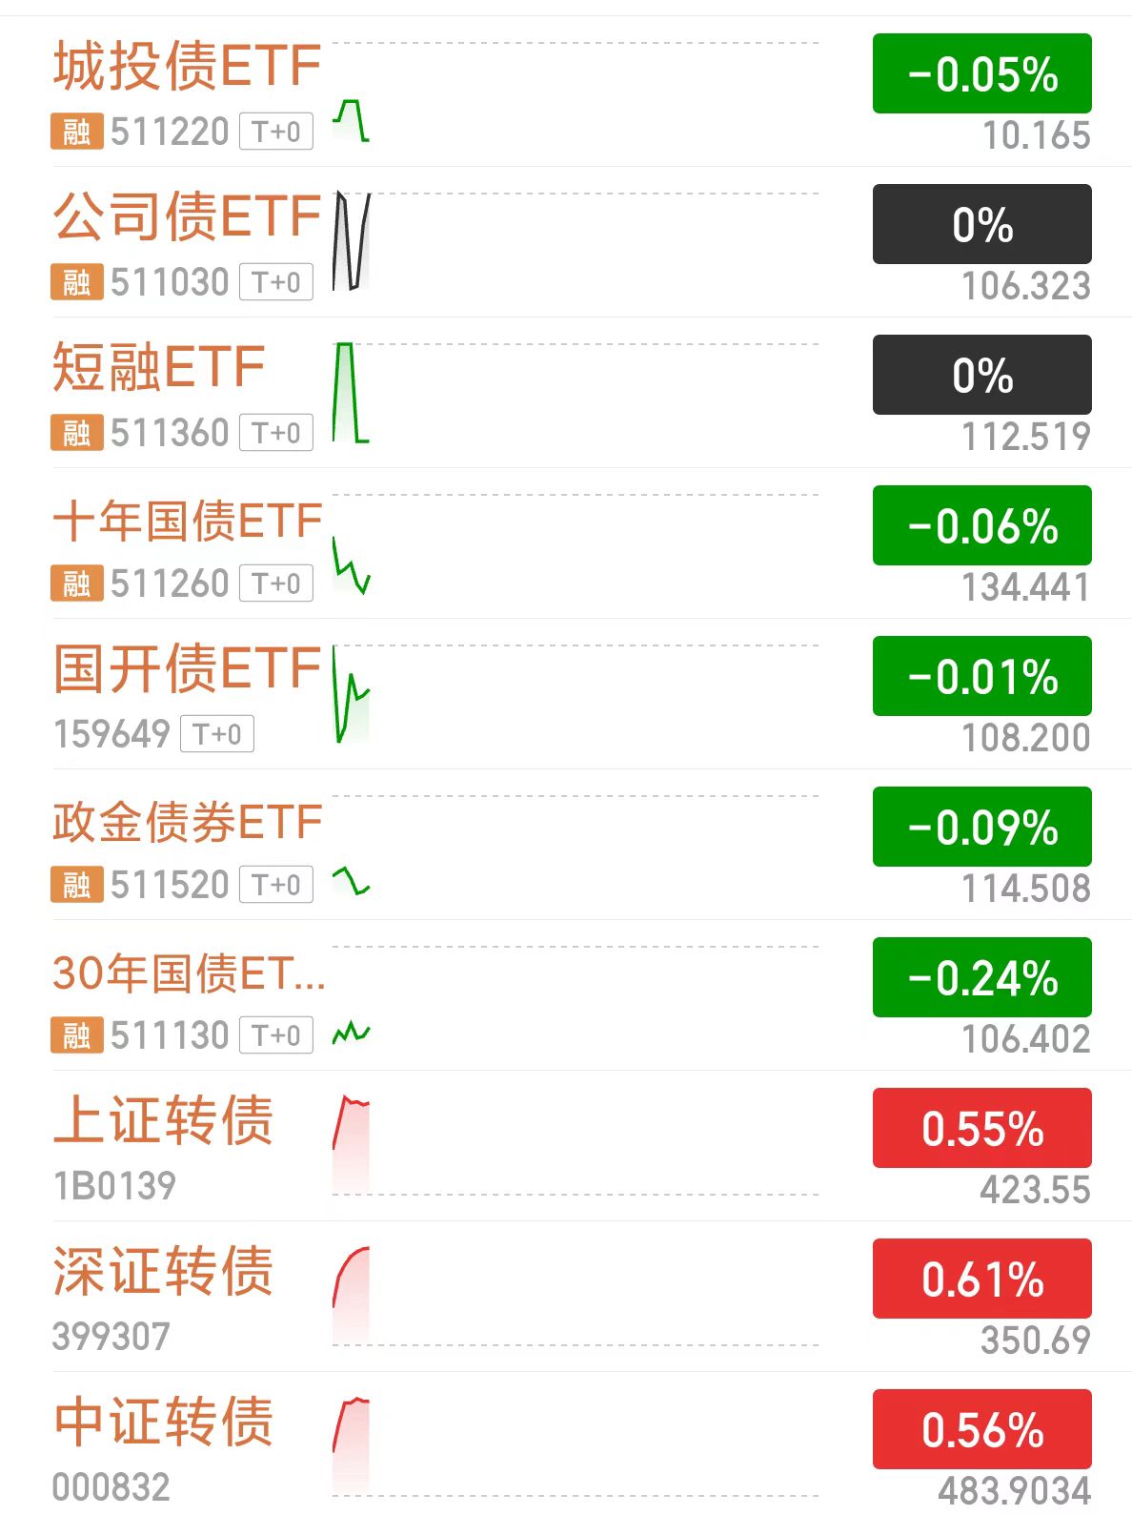The width and height of the screenshot is (1132, 1515).
Task: Toggle the 0% change badge for 公司债ETF
Action: coord(981,224)
